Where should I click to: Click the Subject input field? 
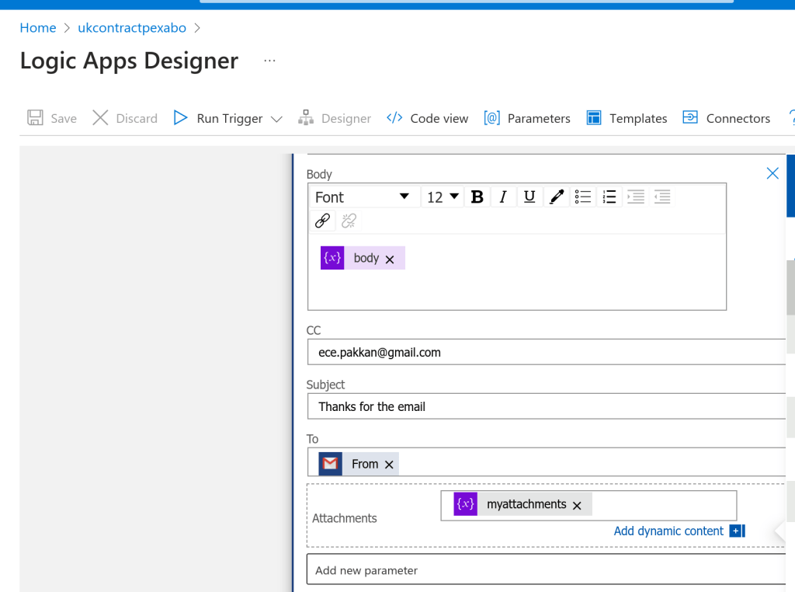(x=547, y=406)
